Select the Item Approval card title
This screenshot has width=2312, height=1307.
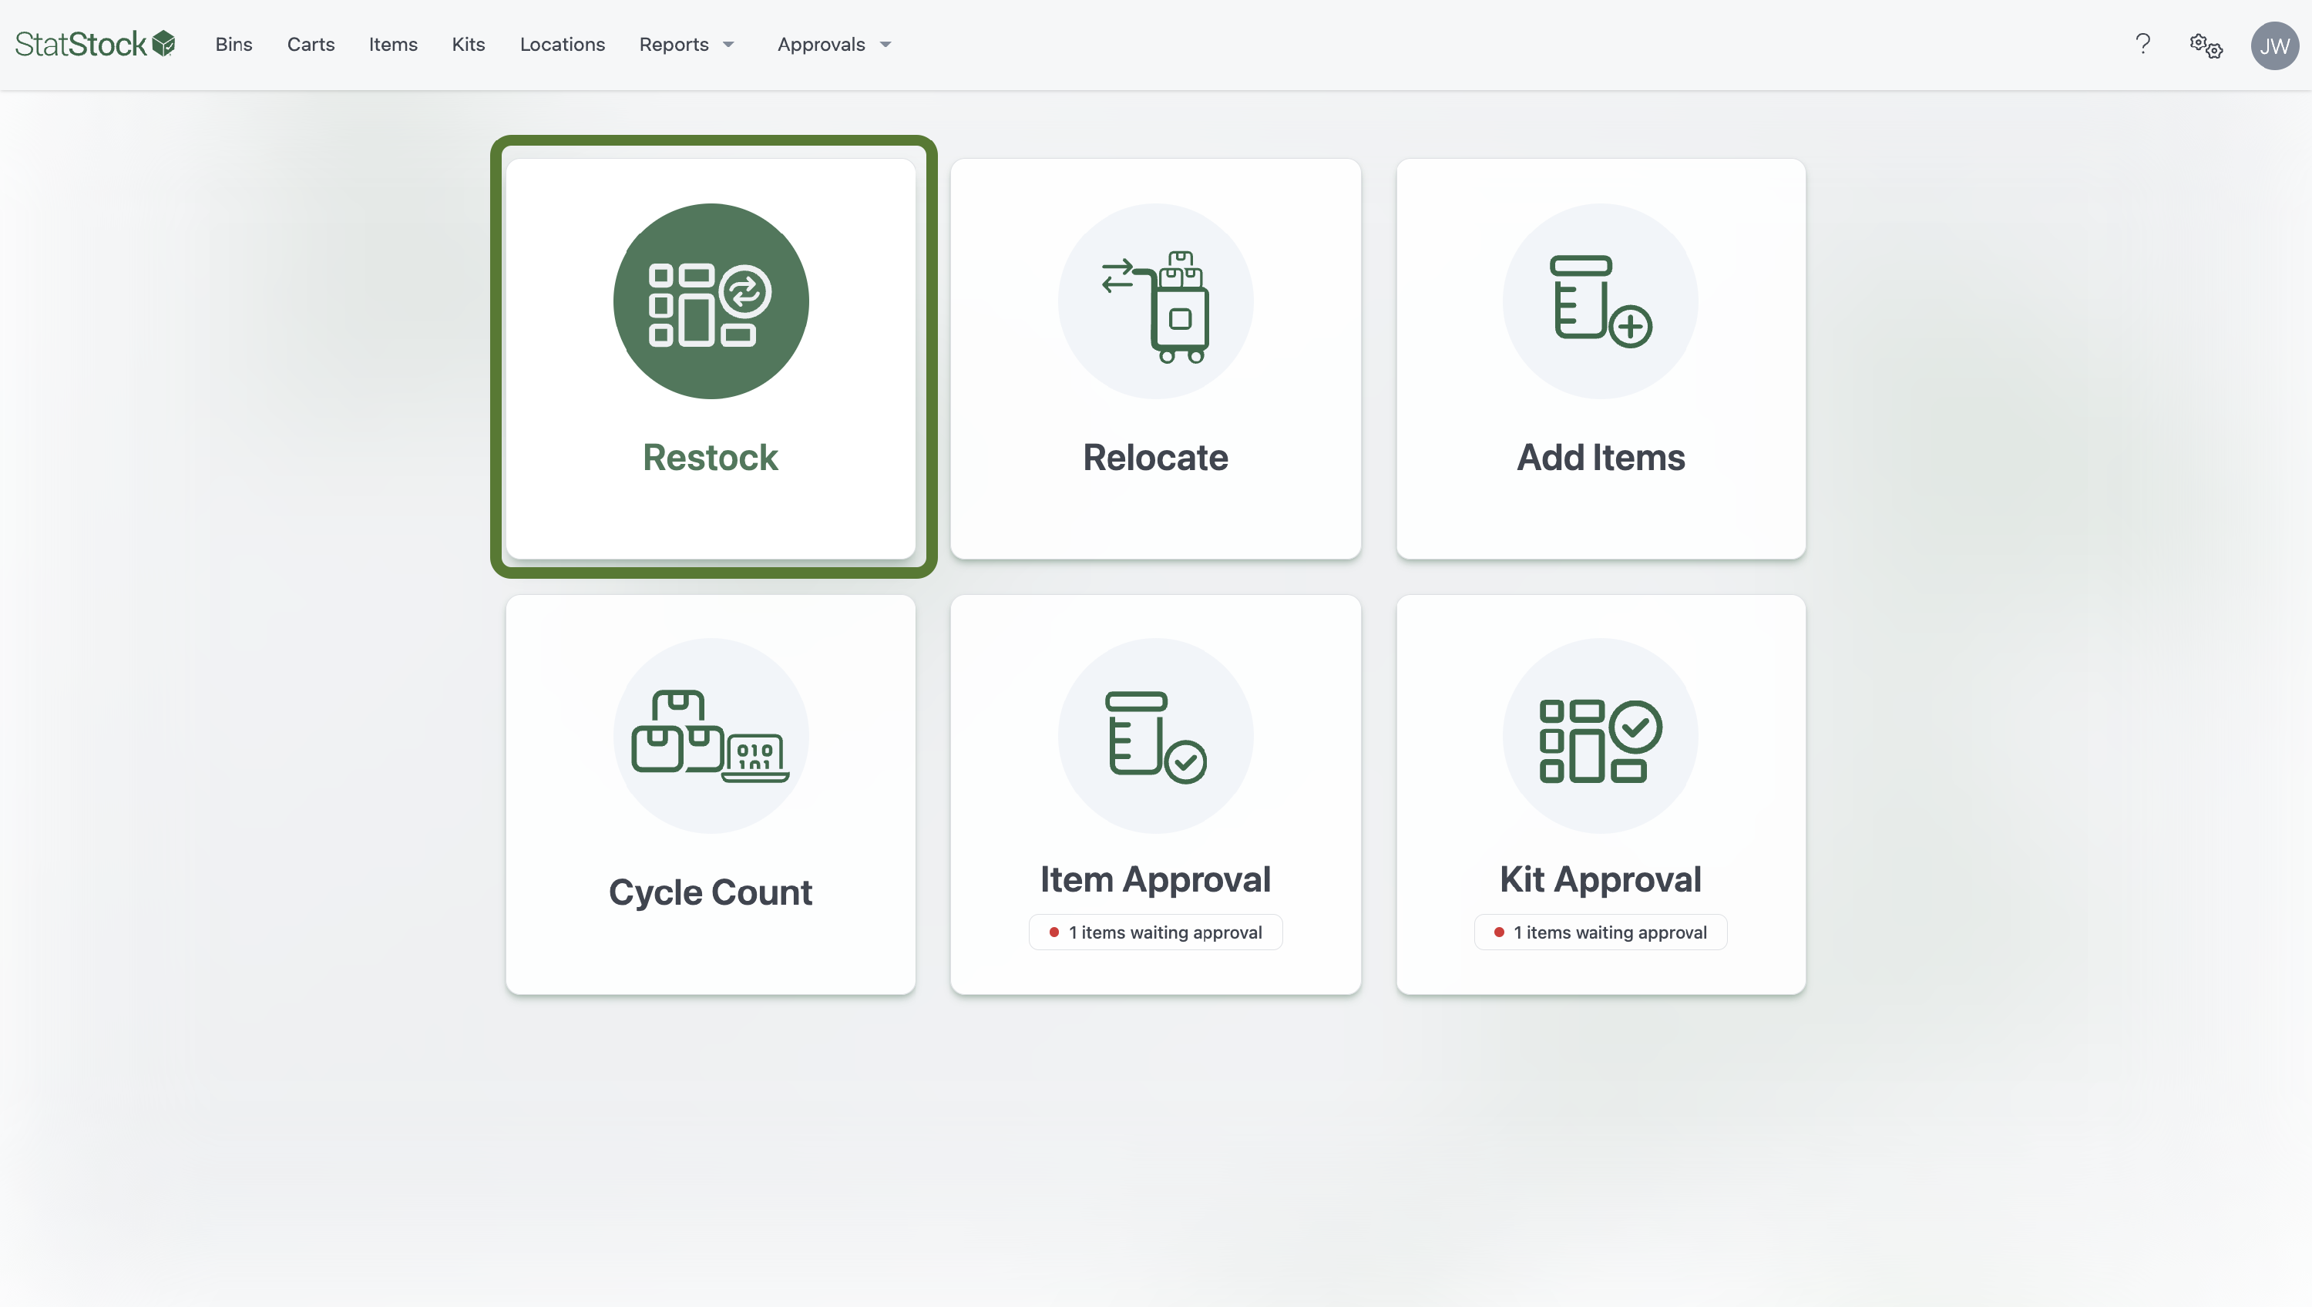pos(1155,880)
